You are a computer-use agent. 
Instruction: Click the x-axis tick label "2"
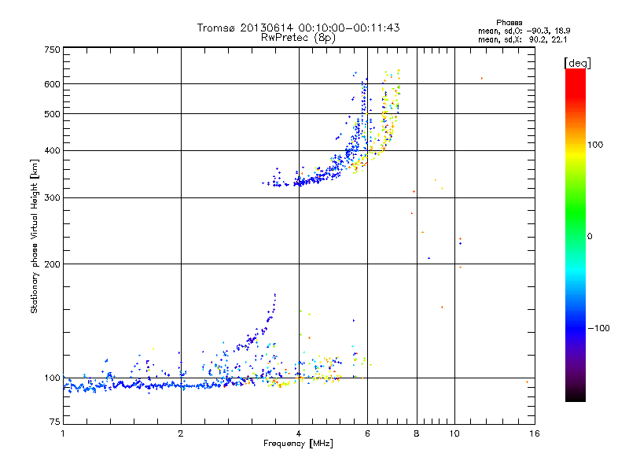pos(181,433)
